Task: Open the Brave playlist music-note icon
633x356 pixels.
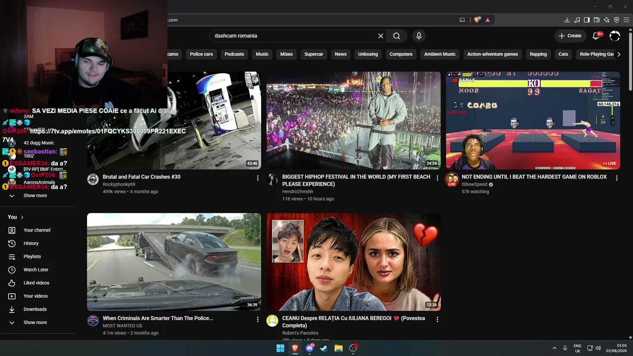Action: tap(577, 20)
